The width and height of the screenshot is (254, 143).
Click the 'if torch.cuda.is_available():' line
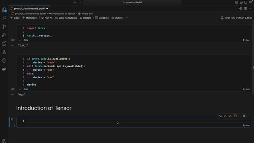point(48,59)
